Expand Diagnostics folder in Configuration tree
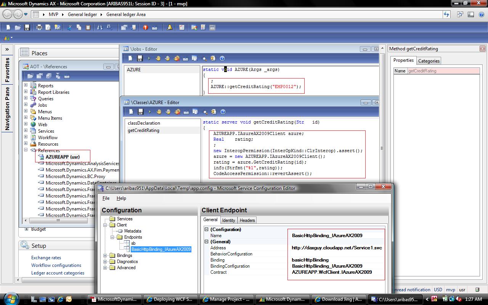 pyautogui.click(x=105, y=262)
